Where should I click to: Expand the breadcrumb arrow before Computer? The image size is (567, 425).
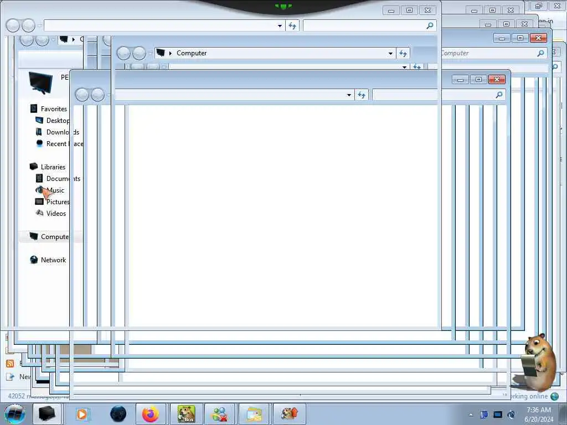tap(171, 53)
